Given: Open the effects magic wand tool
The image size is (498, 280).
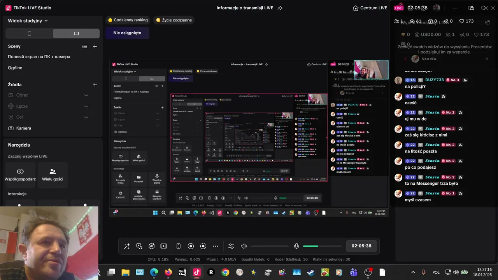Looking at the screenshot, I should click(127, 246).
